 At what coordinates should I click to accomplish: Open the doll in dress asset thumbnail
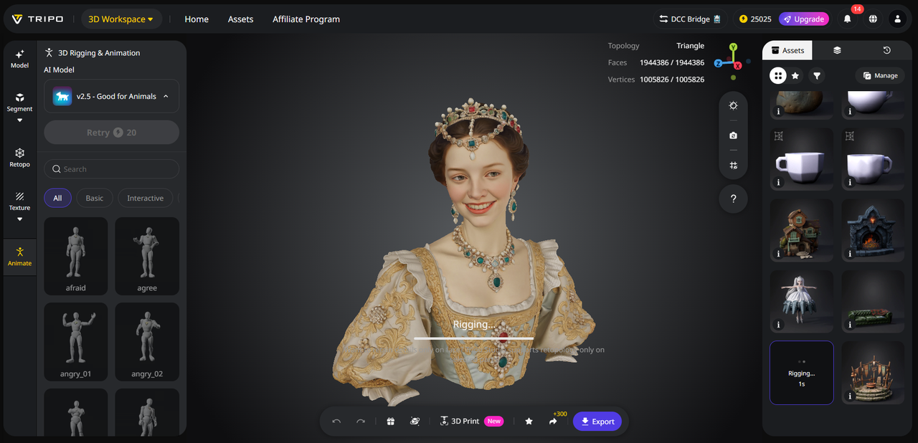coord(802,301)
